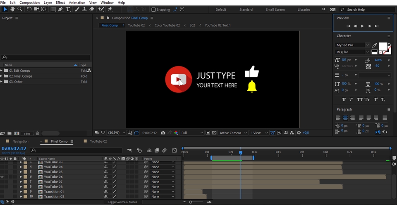Viewport: 397px width, 205px height.
Task: Expand the YouTube 07 layer properties
Action: [21, 182]
